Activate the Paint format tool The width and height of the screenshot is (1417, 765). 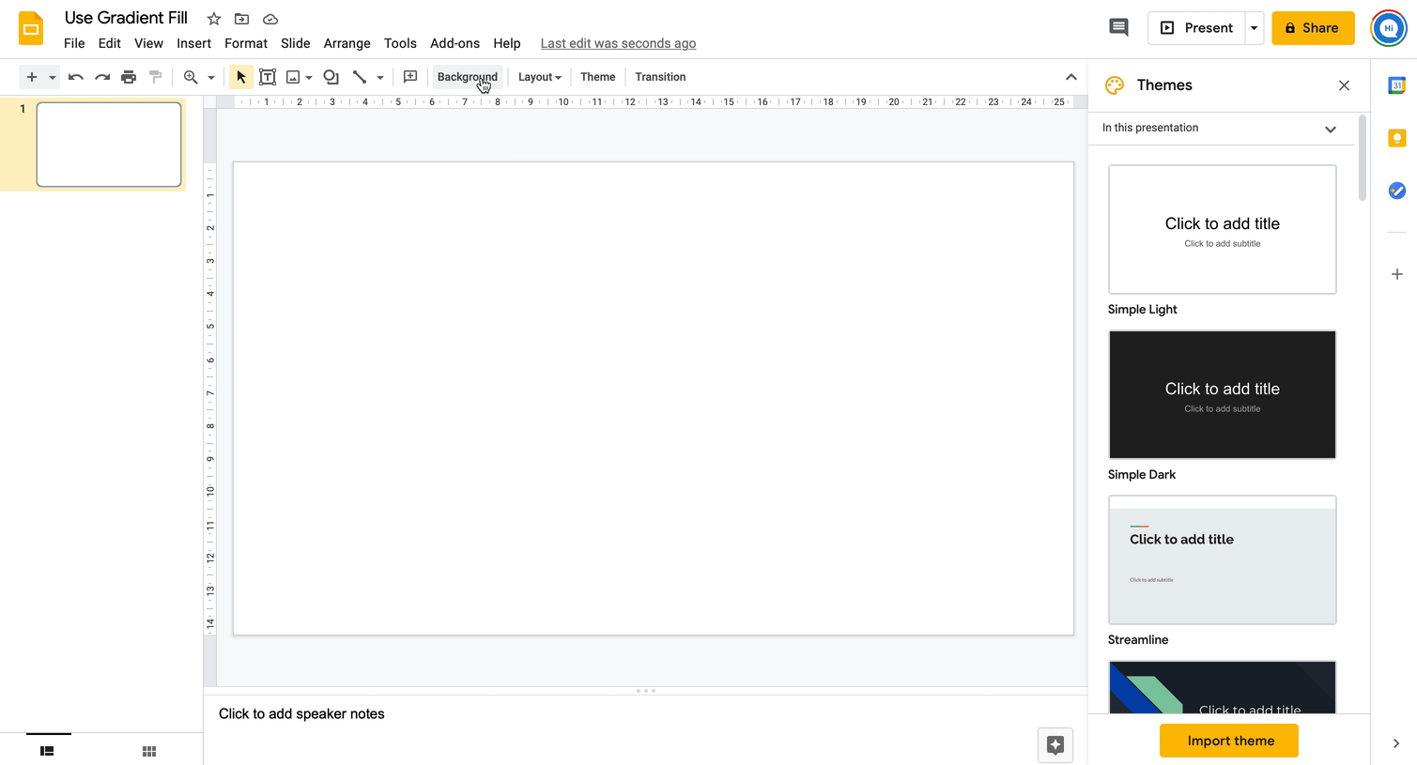[156, 77]
